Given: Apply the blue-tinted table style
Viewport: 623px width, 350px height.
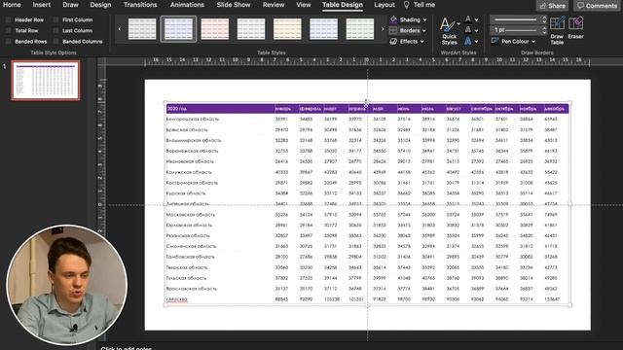Looking at the screenshot, I should pyautogui.click(x=323, y=29).
